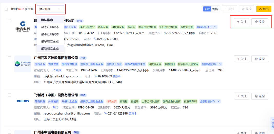Tick the checkbox for 广州开发区控股集团有限公司

[9, 58]
